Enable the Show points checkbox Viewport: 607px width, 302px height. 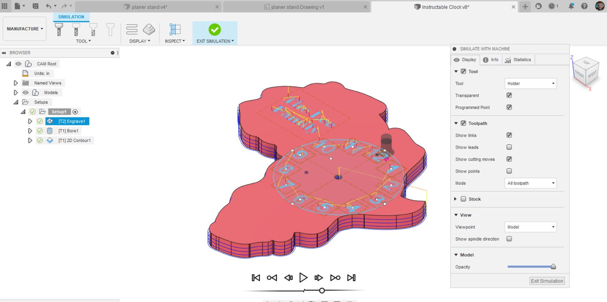pyautogui.click(x=509, y=171)
